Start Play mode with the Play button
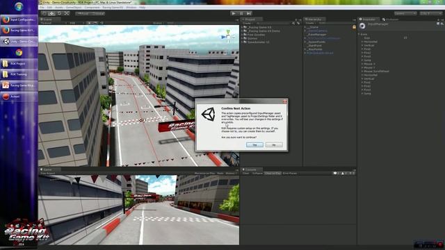Screen dimensions: 445x250 234,13
